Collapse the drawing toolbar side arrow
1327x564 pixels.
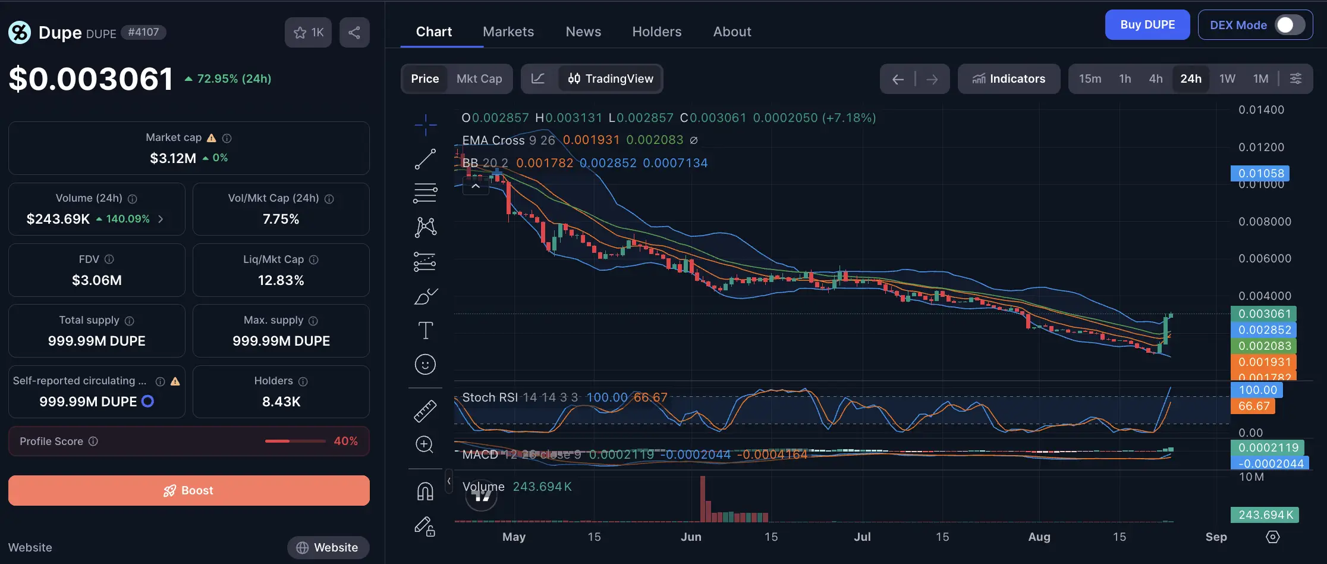coord(449,481)
